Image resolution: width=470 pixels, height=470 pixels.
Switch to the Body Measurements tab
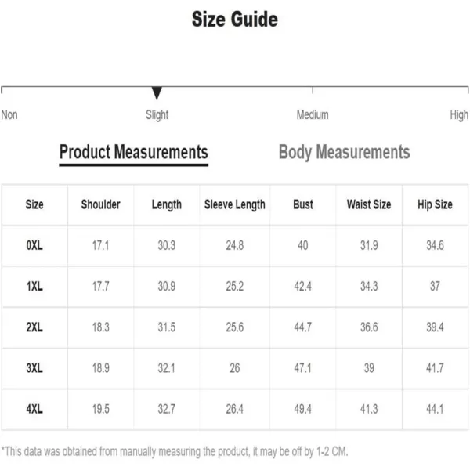coord(344,152)
